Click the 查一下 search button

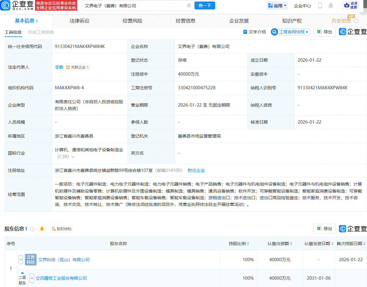[x=204, y=5]
